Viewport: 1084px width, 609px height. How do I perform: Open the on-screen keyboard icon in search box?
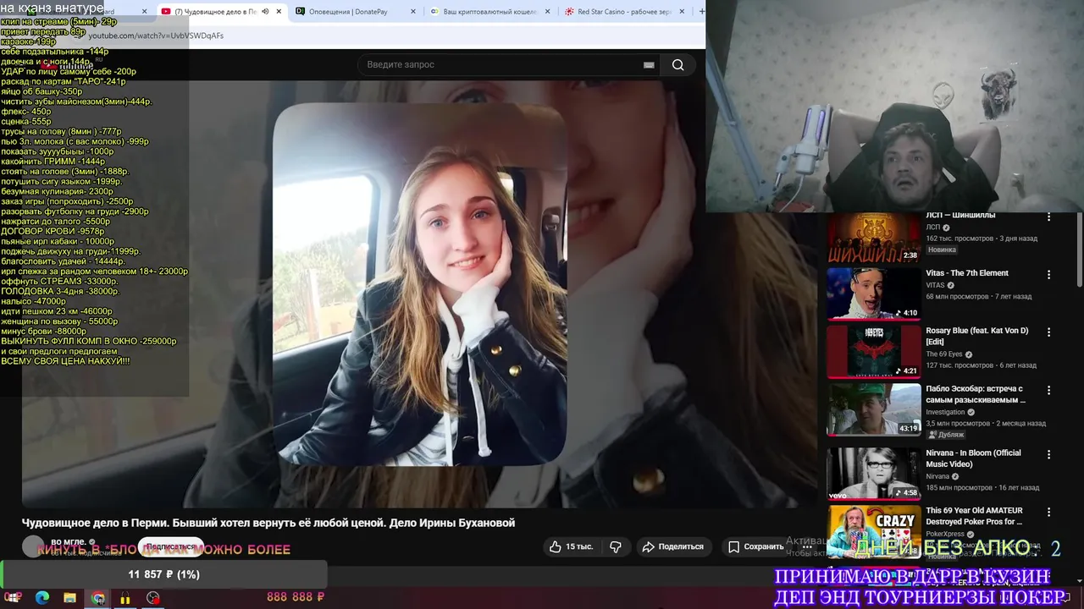pos(649,65)
